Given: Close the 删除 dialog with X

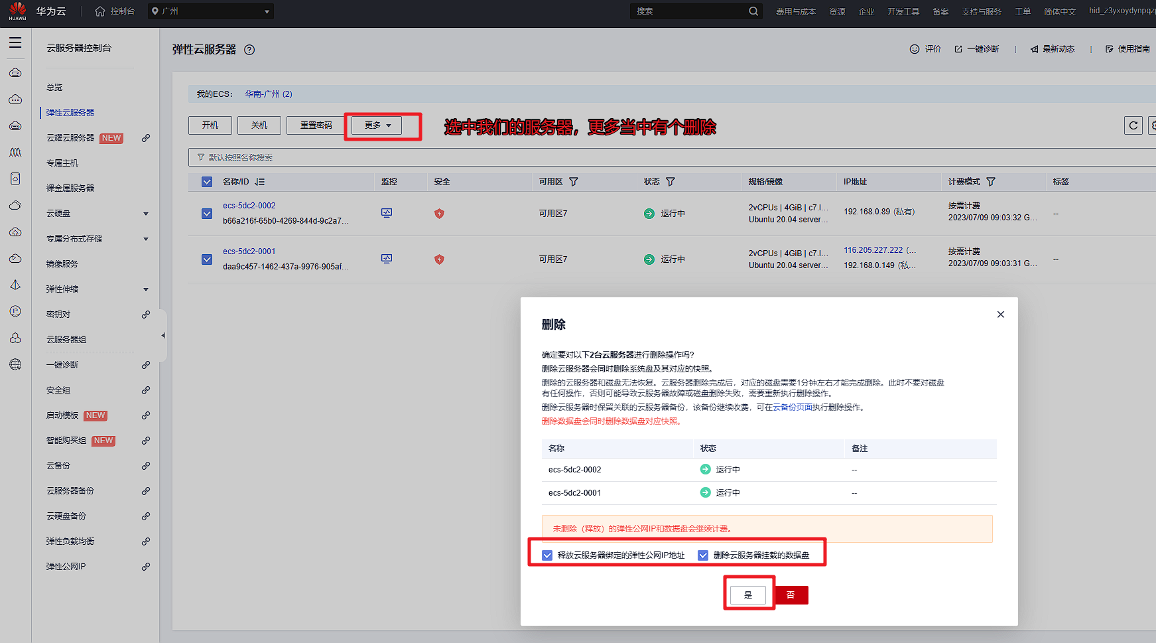Looking at the screenshot, I should (1001, 315).
